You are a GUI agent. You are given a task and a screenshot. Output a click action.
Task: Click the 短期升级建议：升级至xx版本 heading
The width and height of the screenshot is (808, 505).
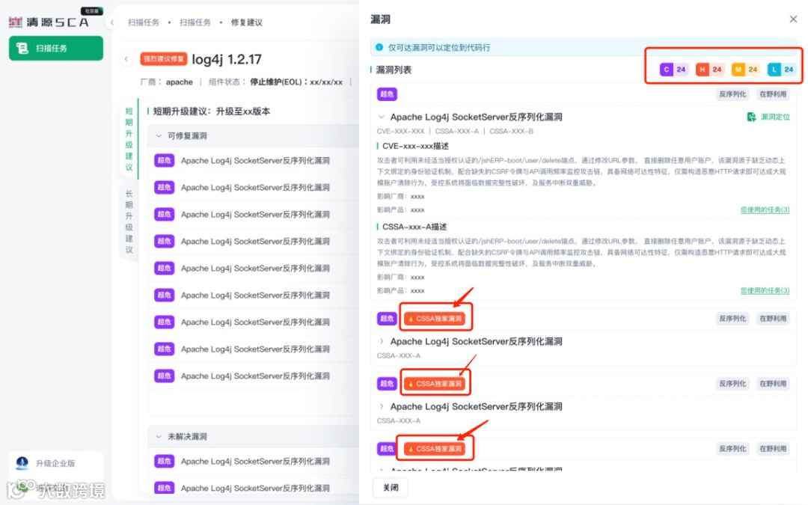(211, 111)
